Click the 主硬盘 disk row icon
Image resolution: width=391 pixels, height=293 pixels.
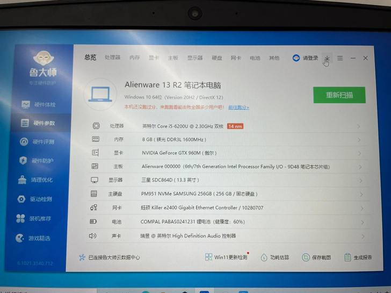tap(94, 194)
